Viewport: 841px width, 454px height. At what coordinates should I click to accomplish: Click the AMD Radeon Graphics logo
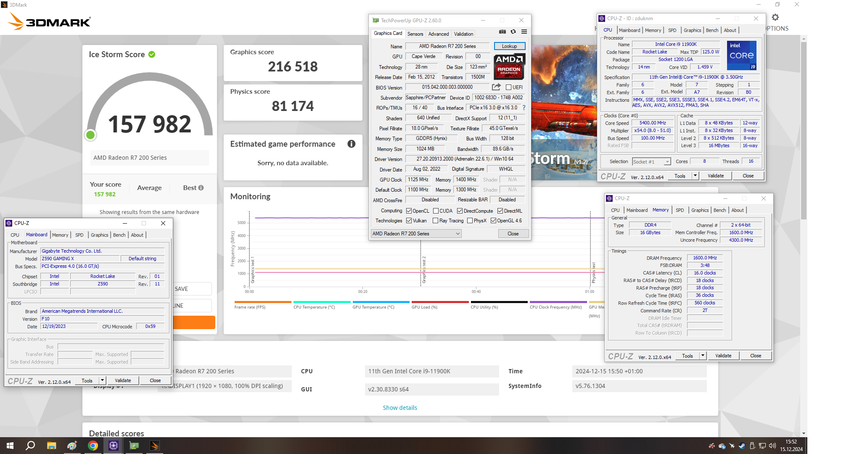[x=509, y=66]
